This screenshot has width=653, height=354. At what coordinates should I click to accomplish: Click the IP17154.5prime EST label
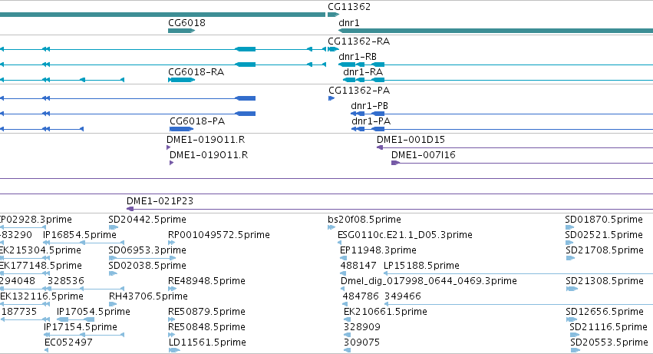point(81,327)
